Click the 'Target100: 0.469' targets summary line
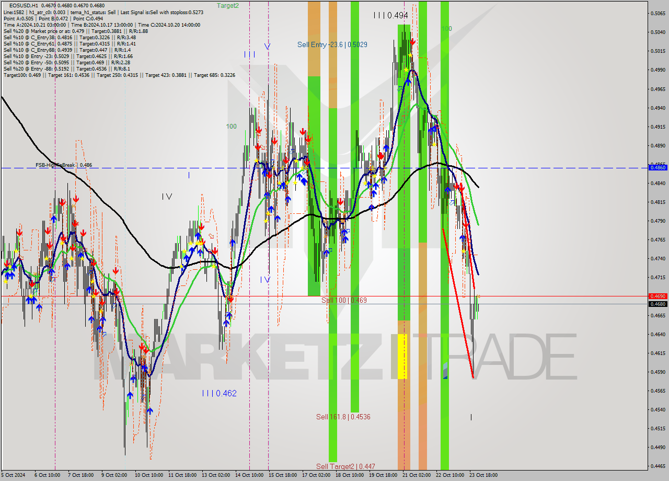This screenshot has height=481, width=669. (119, 75)
